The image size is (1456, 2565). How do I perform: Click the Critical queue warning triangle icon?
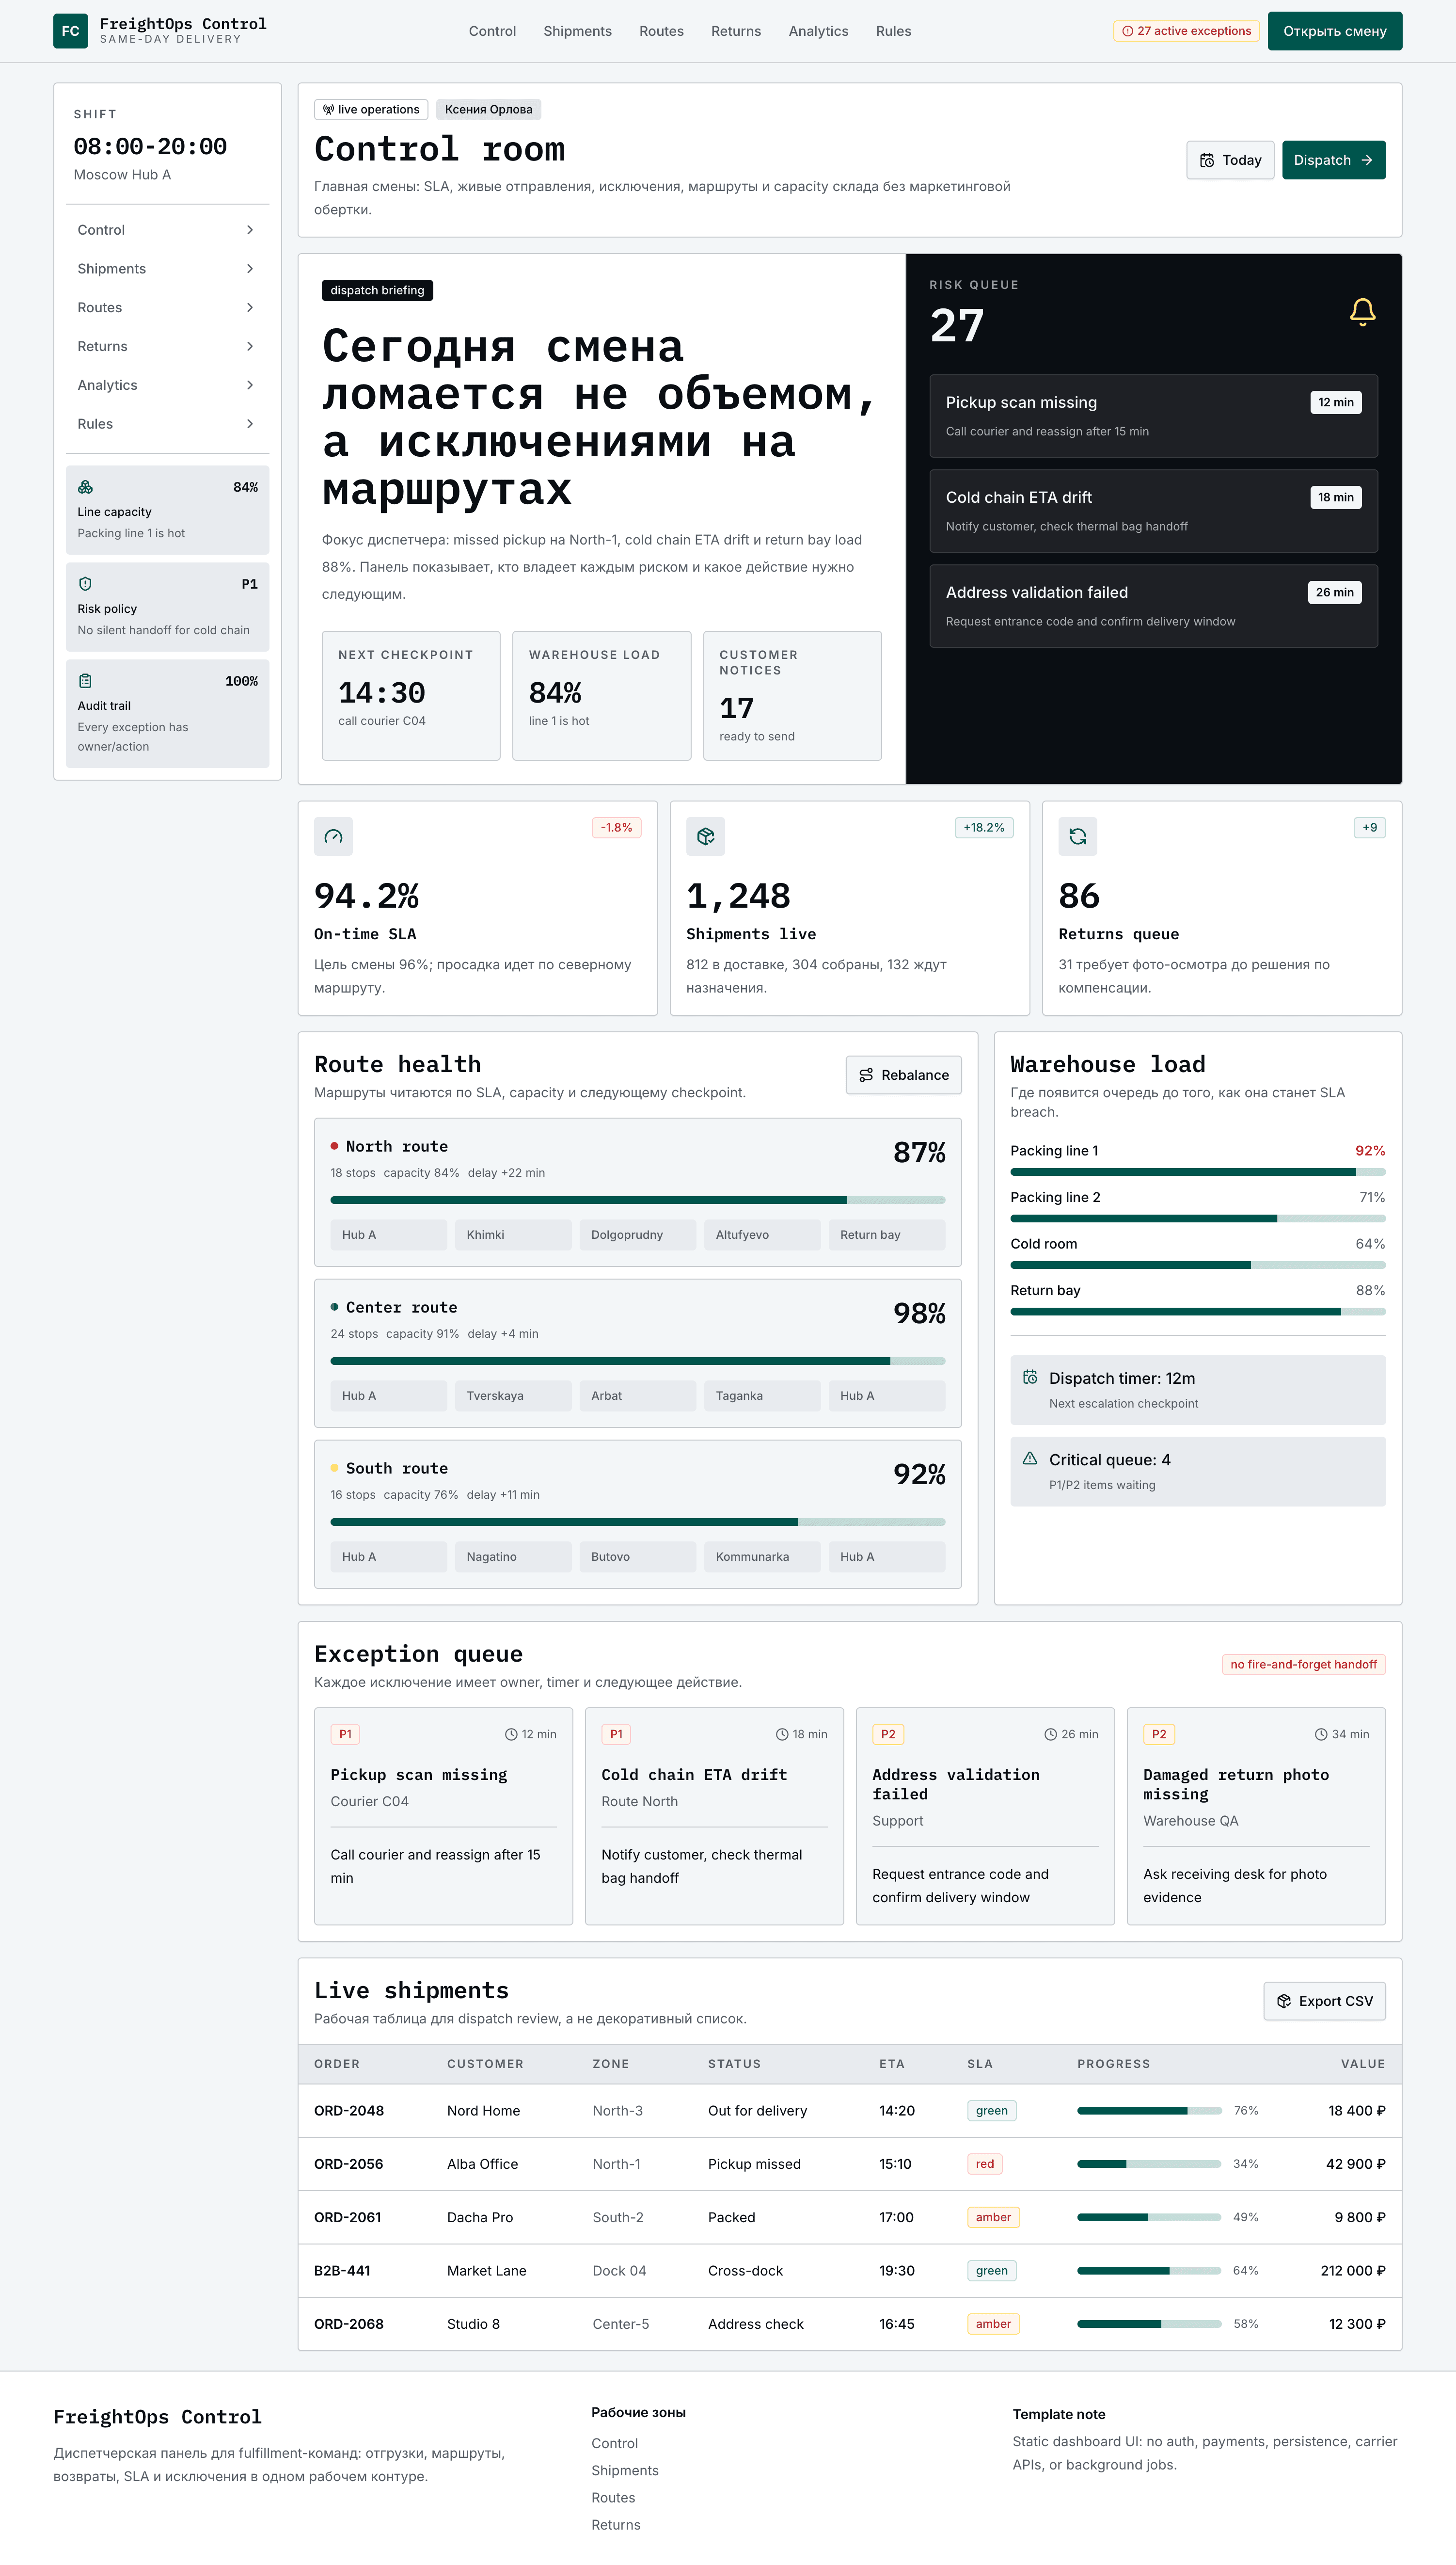(x=1030, y=1459)
